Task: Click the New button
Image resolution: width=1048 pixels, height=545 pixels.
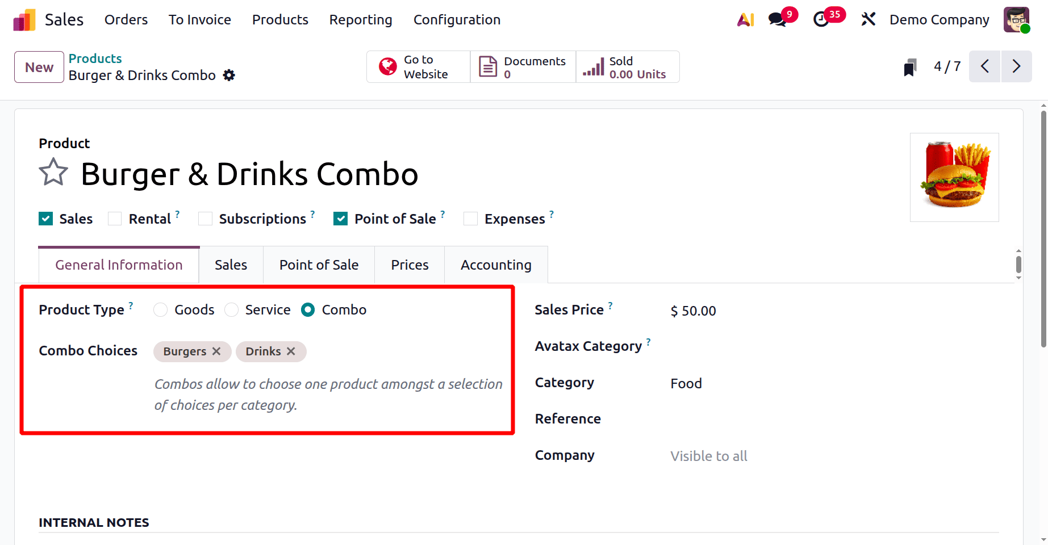Action: click(38, 66)
